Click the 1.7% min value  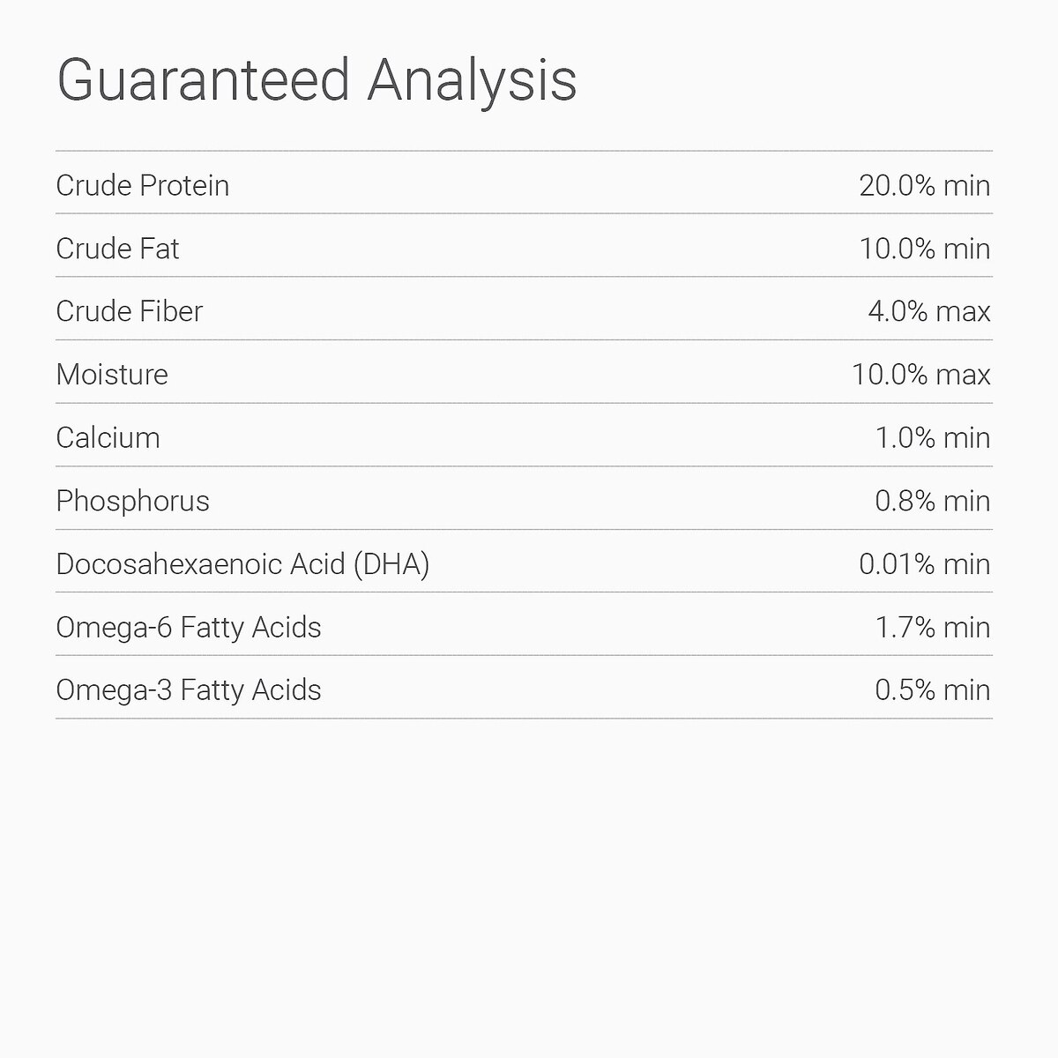tap(933, 628)
